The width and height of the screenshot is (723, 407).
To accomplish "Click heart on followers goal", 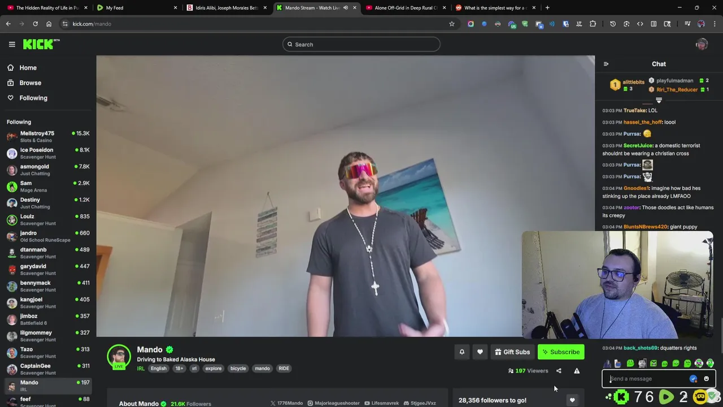I will tap(572, 400).
